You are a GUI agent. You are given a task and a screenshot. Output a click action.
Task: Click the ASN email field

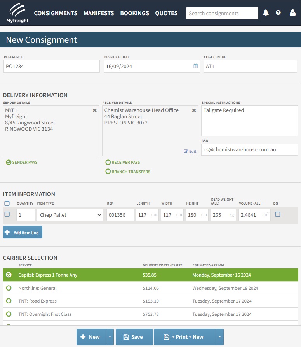(x=249, y=150)
